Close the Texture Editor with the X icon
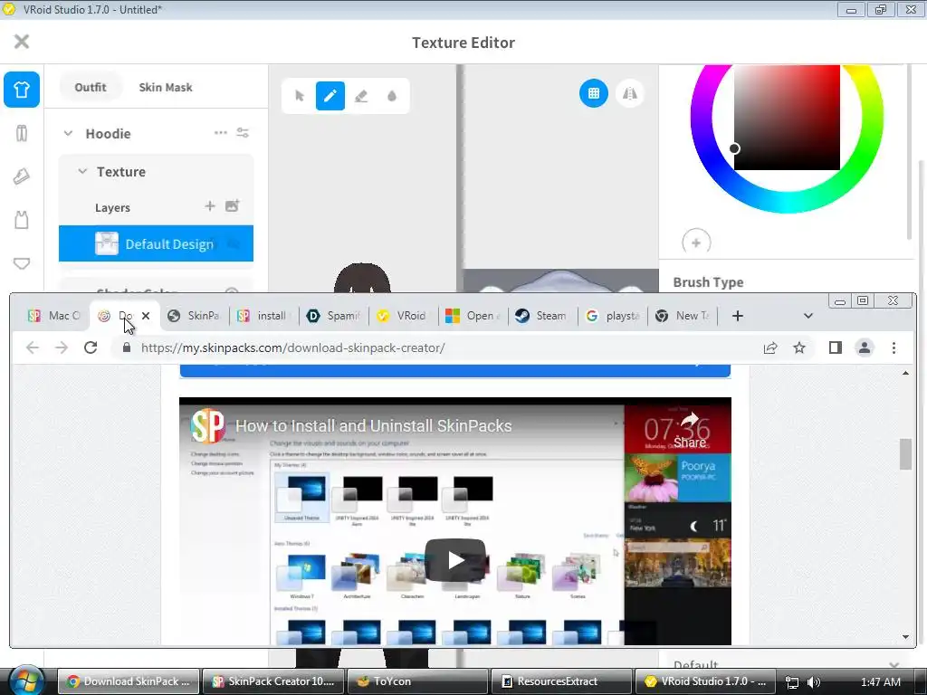The image size is (927, 695). 22,42
